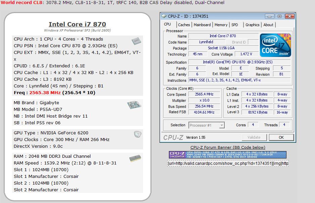Click the BB code URL text field
The height and width of the screenshot is (203, 315).
point(228,163)
